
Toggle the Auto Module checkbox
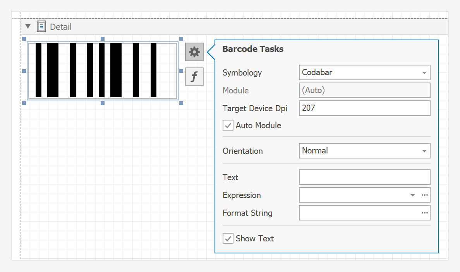pyautogui.click(x=228, y=126)
